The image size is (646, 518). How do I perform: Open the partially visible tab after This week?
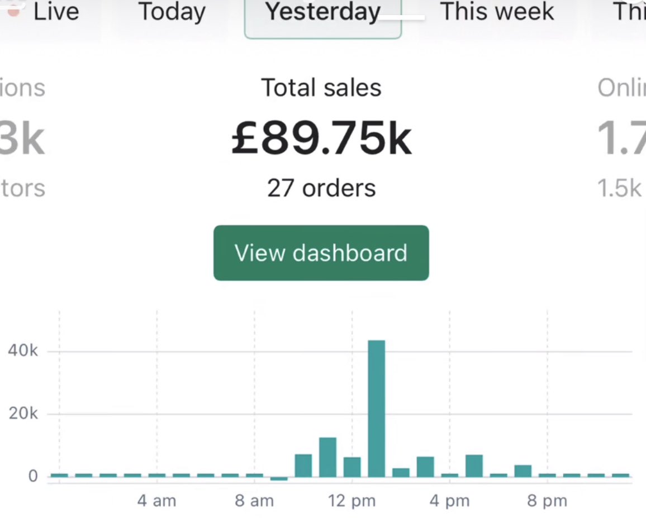tap(629, 12)
